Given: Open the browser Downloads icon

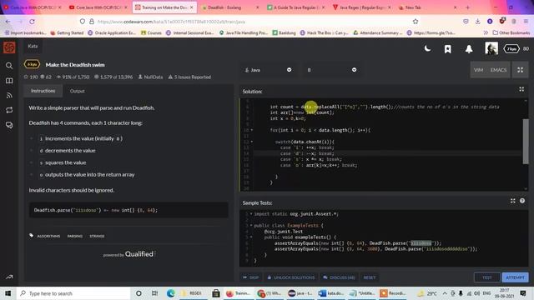Looking at the screenshot, I should click(477, 22).
